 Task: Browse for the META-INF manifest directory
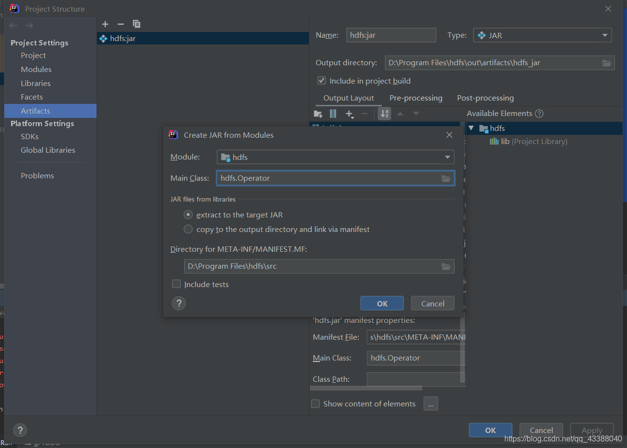pyautogui.click(x=446, y=266)
